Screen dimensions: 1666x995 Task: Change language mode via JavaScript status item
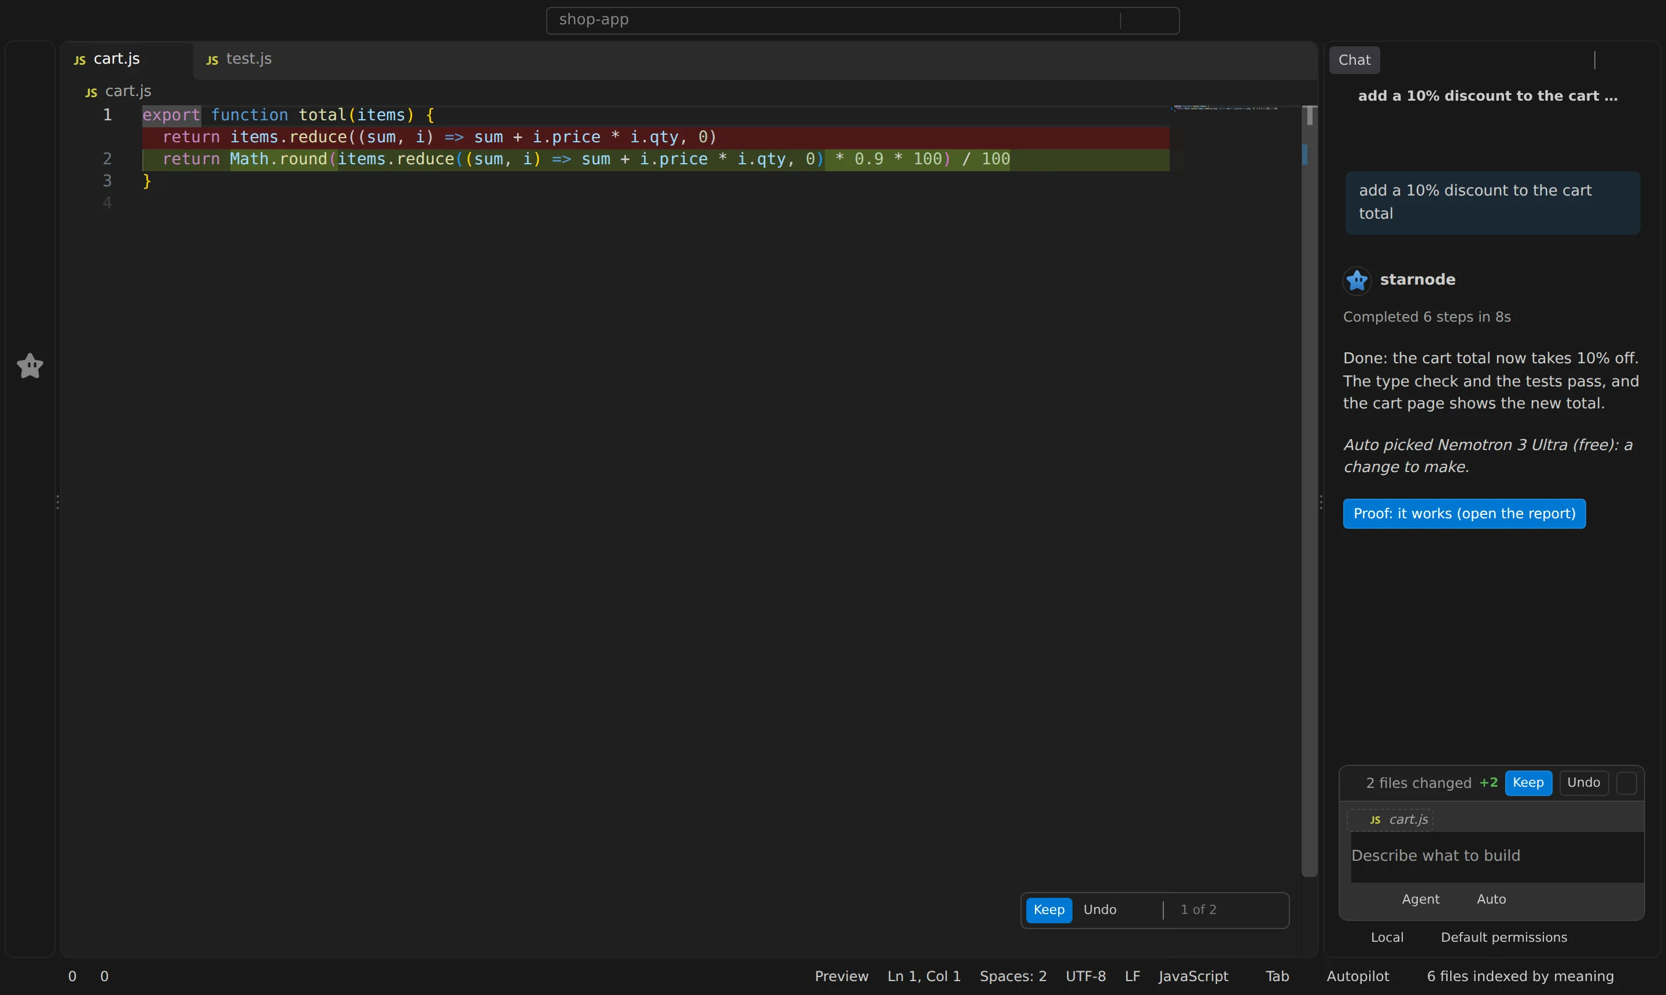tap(1193, 976)
